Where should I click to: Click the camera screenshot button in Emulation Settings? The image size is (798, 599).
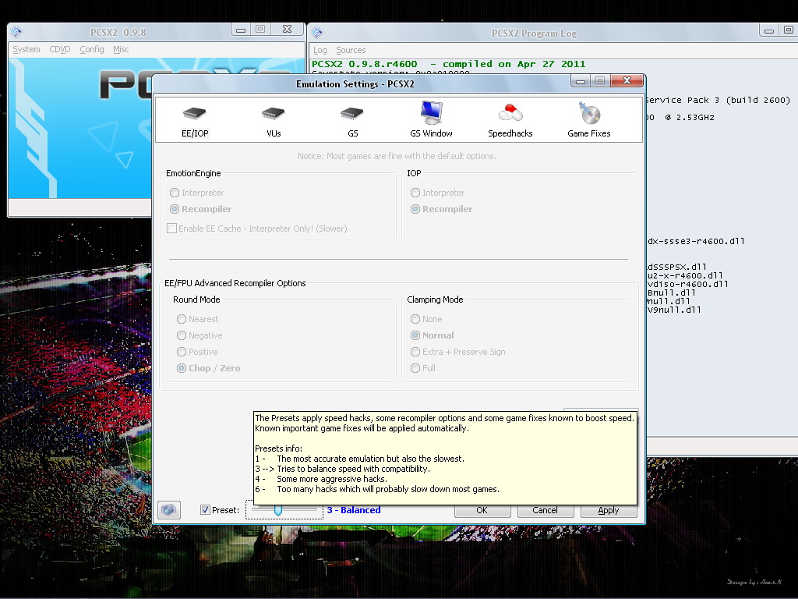point(169,510)
